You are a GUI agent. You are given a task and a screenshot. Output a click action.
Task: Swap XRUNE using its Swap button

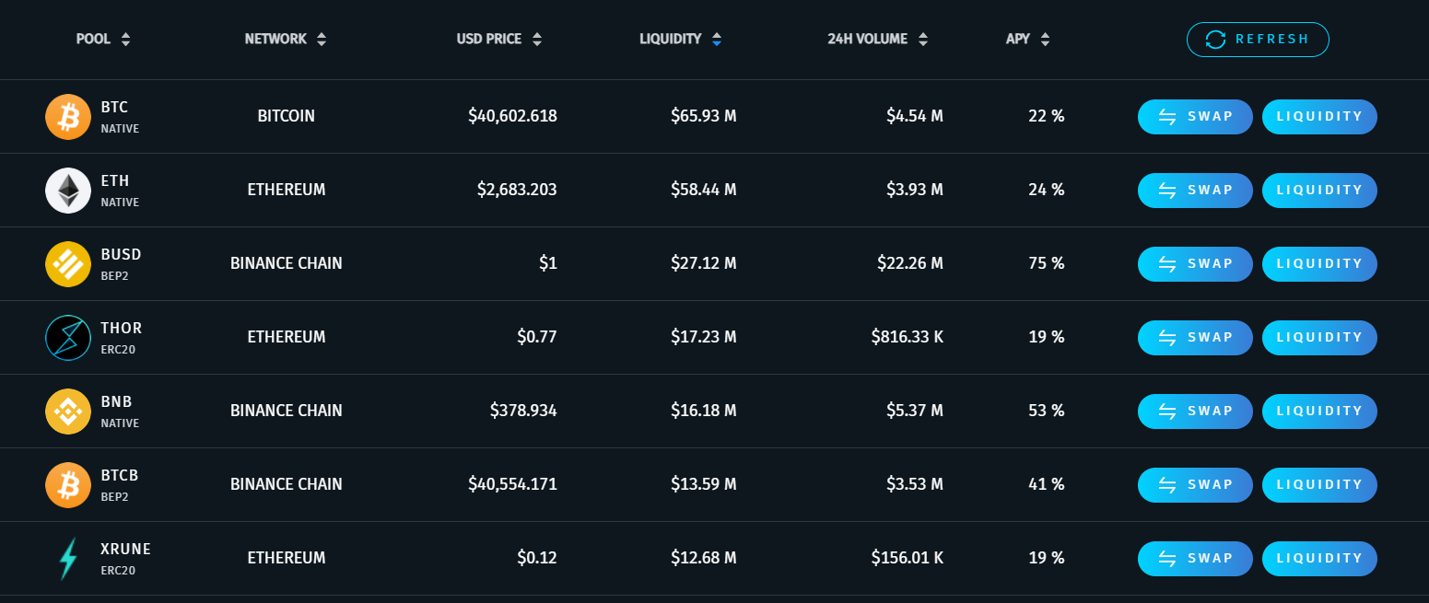pyautogui.click(x=1195, y=559)
